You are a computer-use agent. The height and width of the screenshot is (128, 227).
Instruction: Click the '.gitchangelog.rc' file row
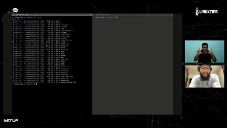[x=43, y=31]
